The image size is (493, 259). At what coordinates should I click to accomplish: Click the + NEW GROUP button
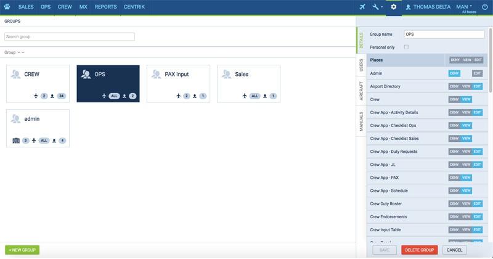point(22,250)
